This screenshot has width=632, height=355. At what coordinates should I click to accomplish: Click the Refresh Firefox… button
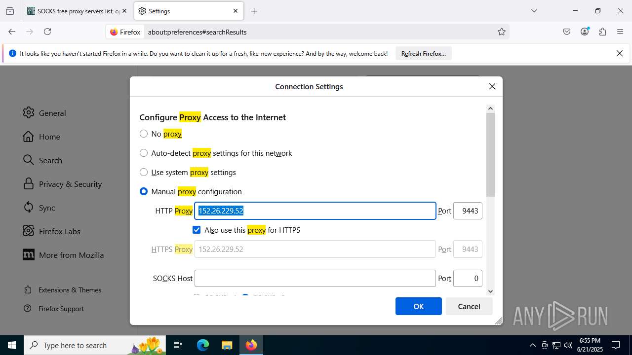tap(424, 53)
